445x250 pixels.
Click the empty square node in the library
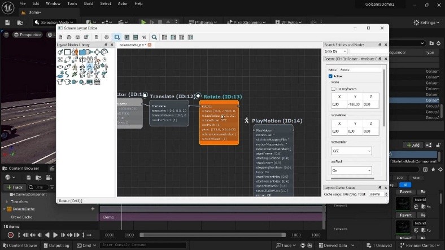[67, 52]
